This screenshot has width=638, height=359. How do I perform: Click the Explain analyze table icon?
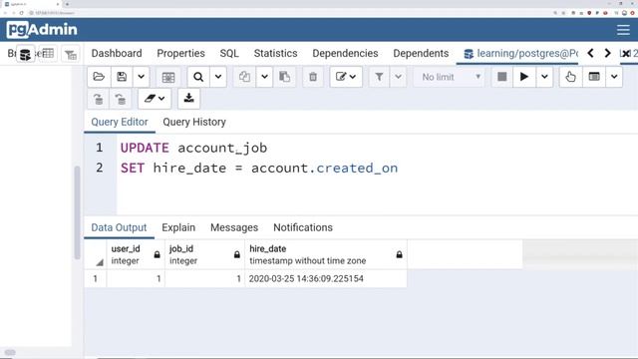click(x=594, y=77)
